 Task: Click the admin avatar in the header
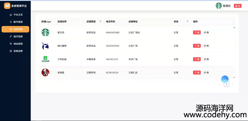pos(218,6)
